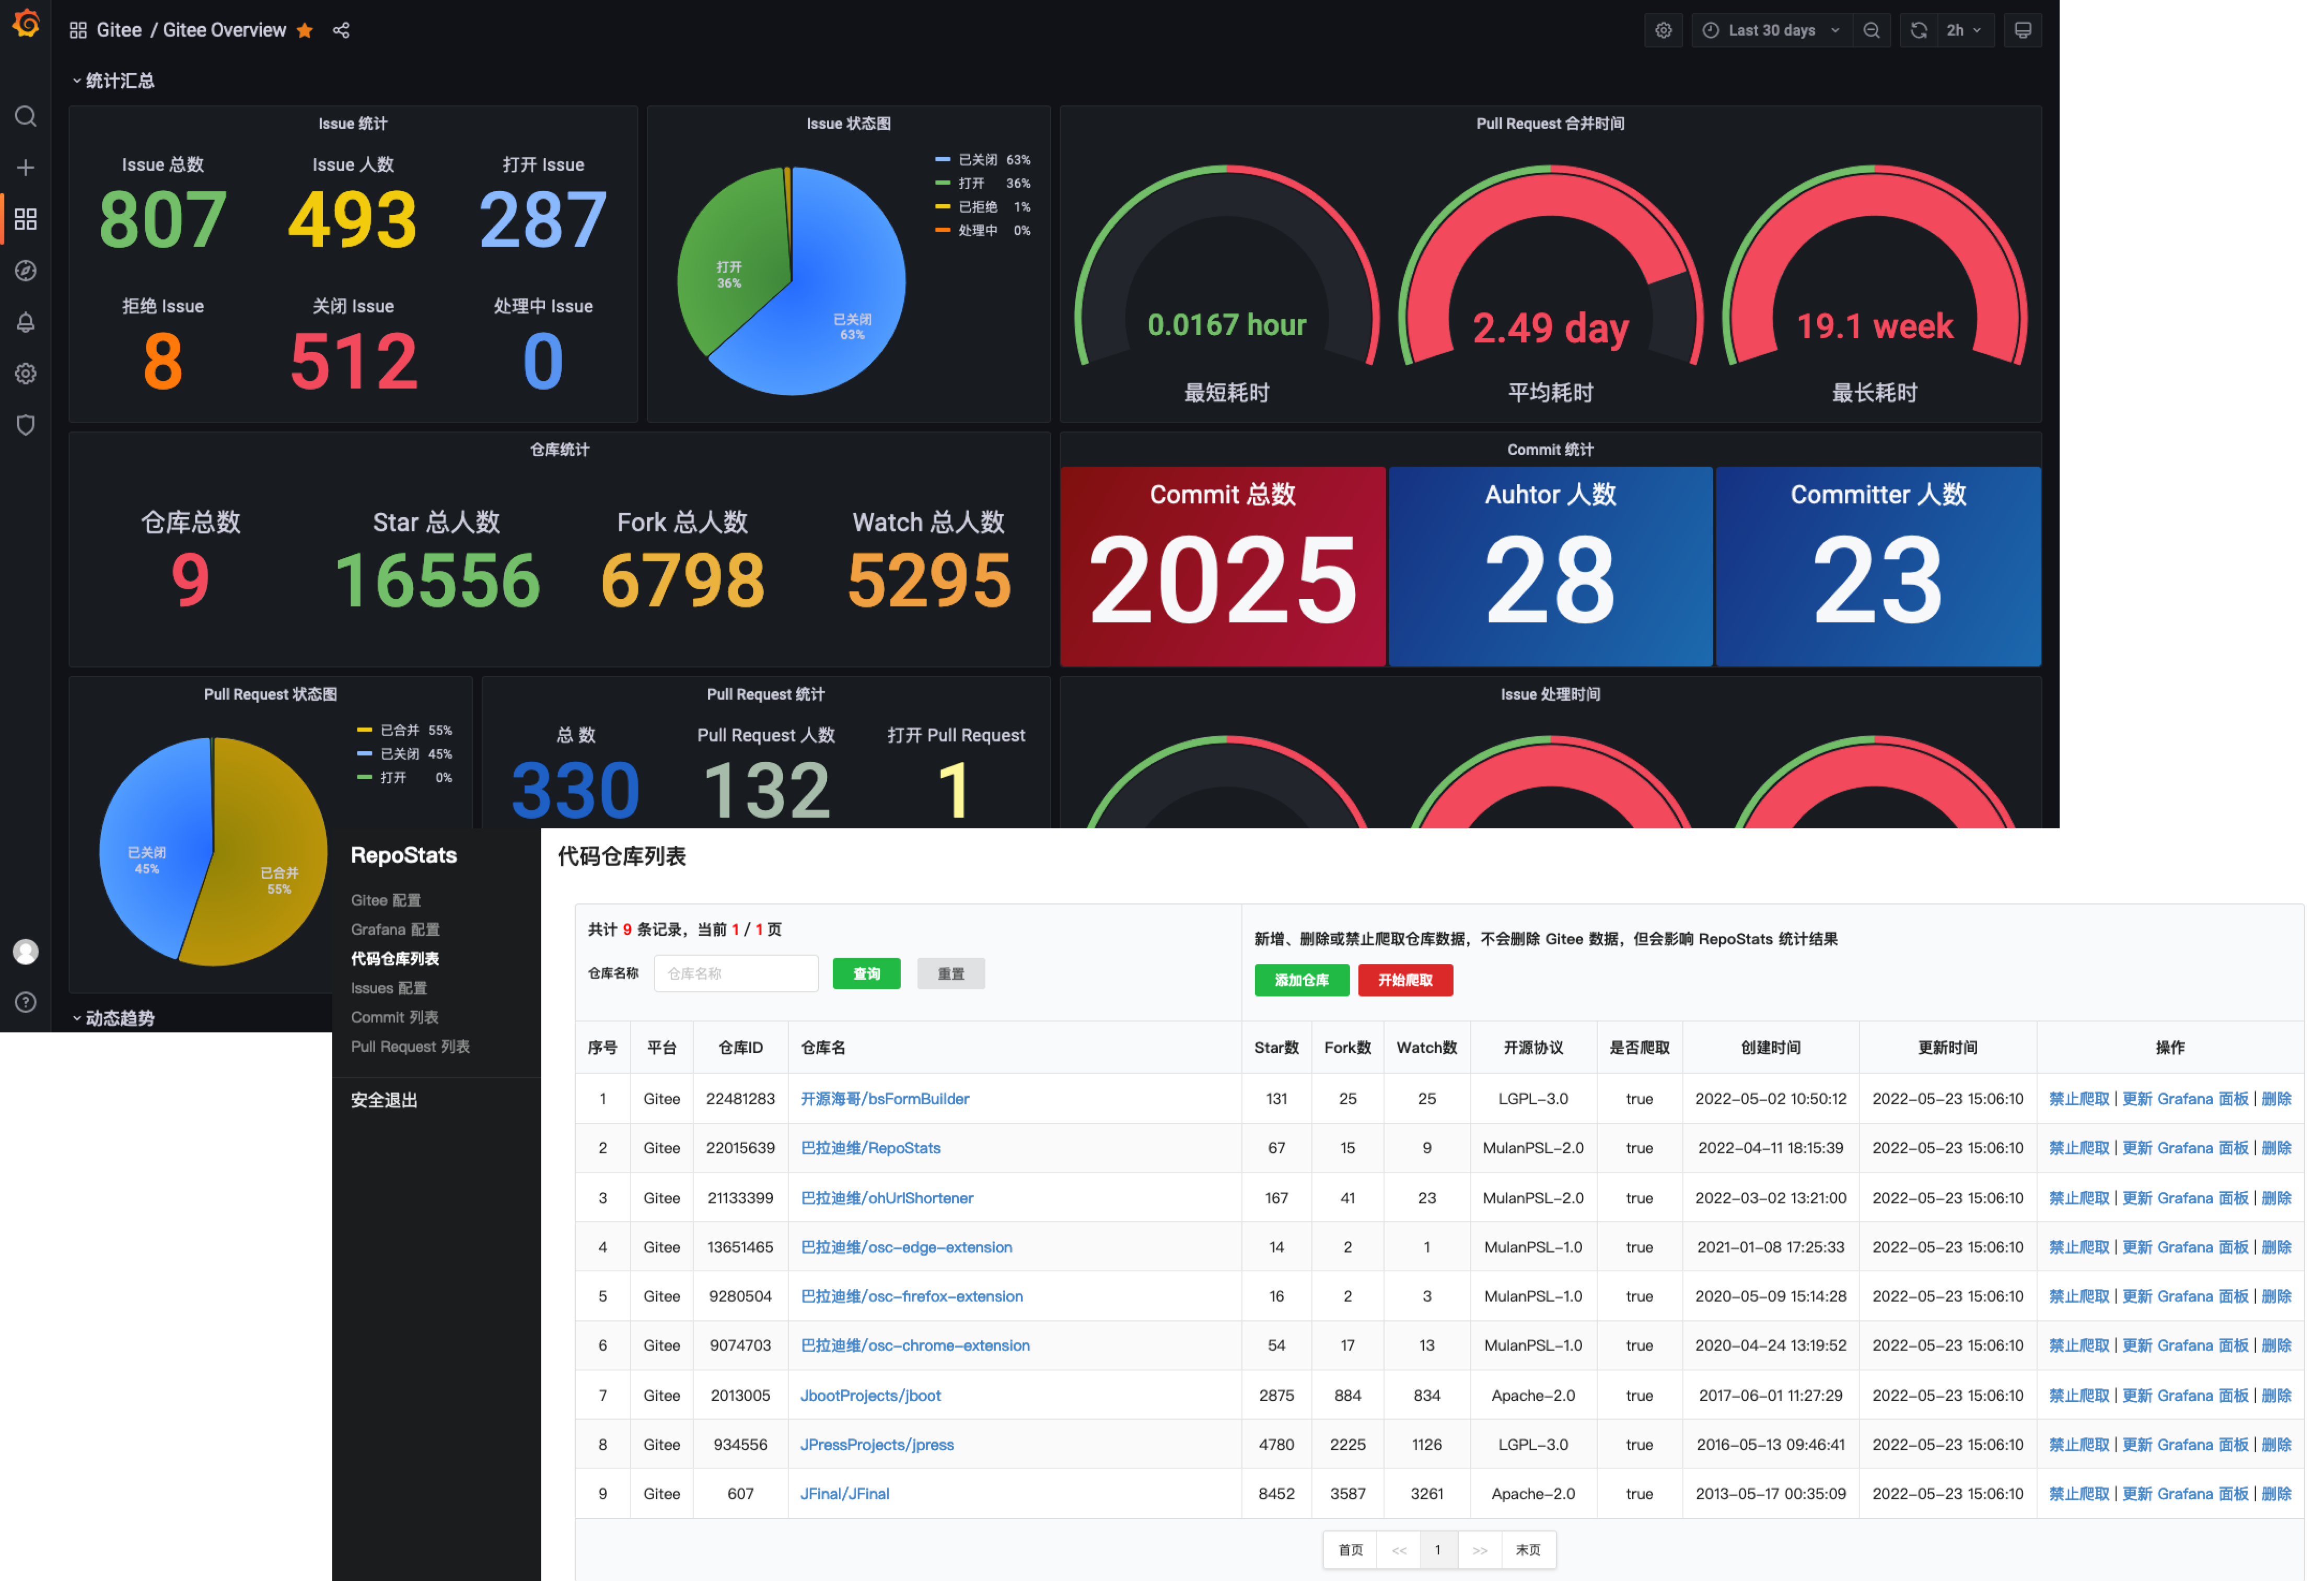
Task: Open dashboard settings gear in top bar
Action: click(x=1663, y=30)
